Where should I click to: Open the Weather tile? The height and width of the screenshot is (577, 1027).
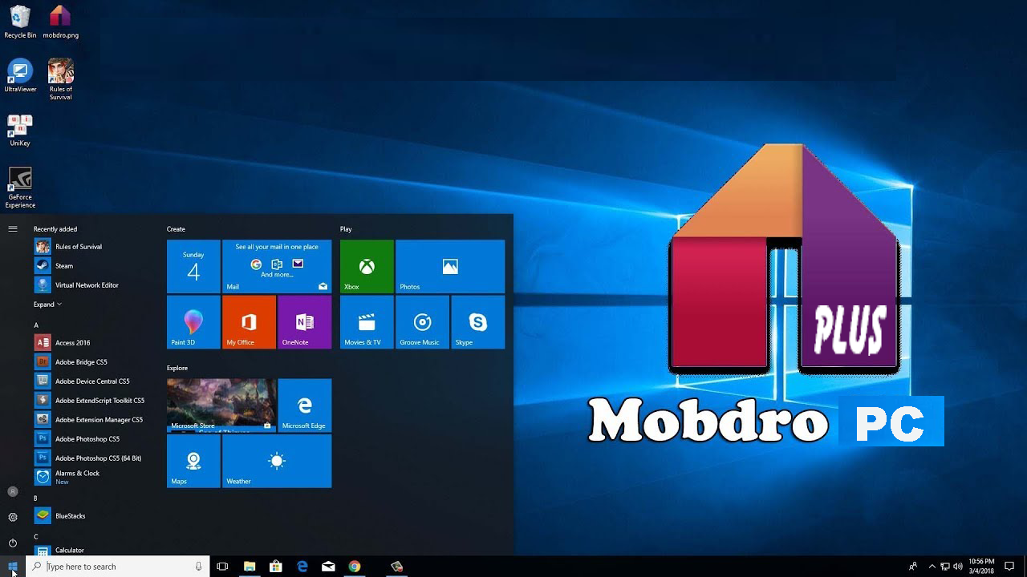277,461
